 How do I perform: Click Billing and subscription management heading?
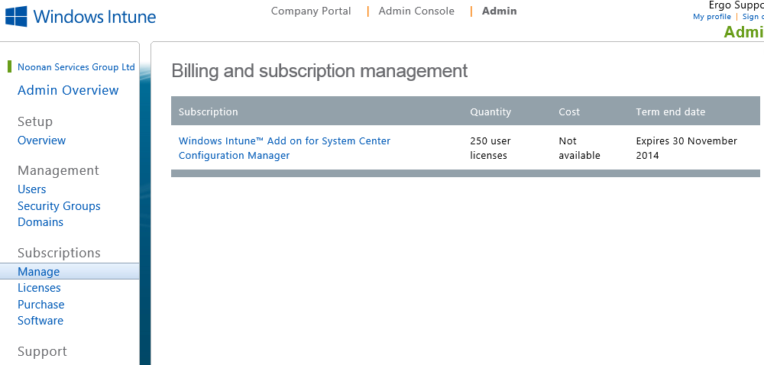coord(319,71)
